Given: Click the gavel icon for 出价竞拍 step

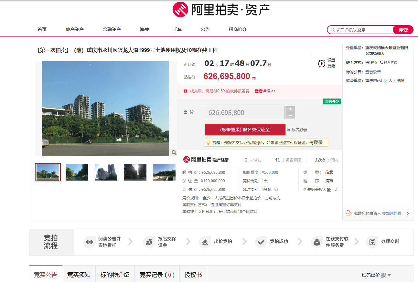Looking at the screenshot, I should 205,242.
